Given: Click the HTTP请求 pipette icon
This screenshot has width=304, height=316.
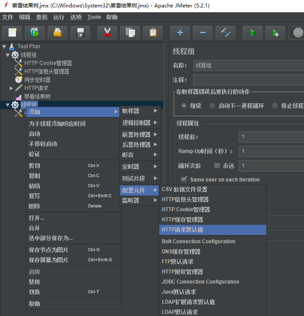Looking at the screenshot, I should [18, 88].
